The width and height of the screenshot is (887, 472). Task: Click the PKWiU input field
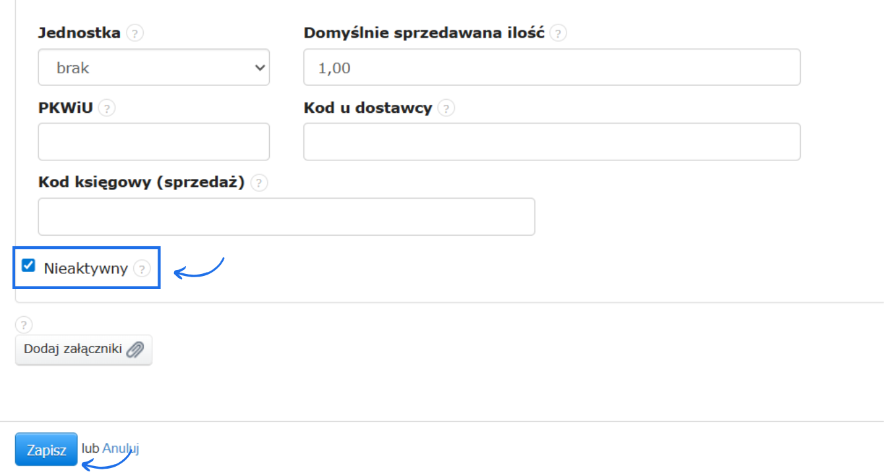(x=153, y=141)
